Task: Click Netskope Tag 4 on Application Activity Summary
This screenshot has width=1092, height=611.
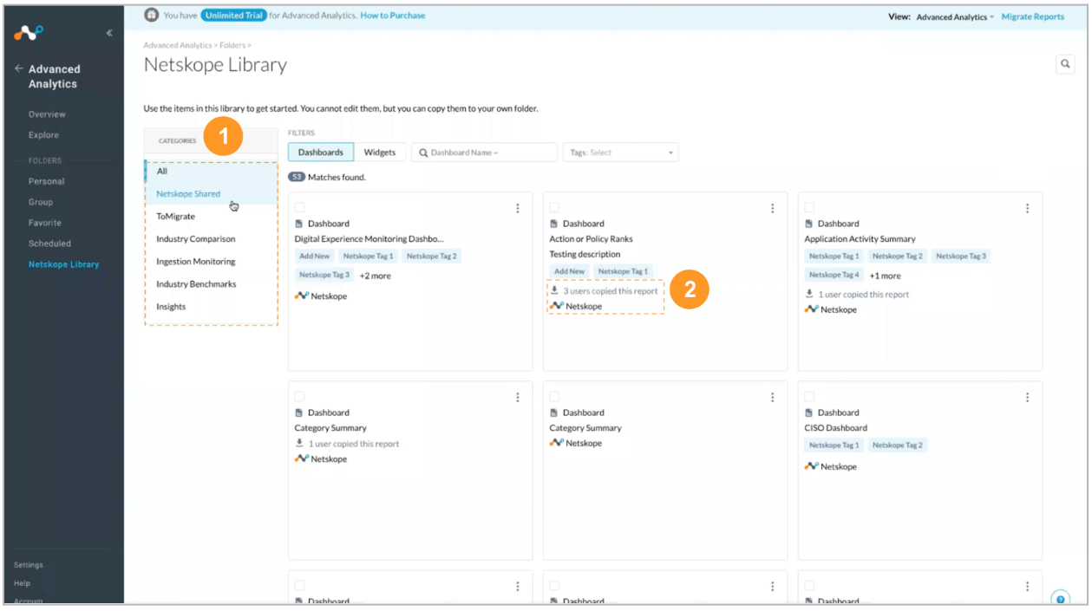Action: coord(834,276)
